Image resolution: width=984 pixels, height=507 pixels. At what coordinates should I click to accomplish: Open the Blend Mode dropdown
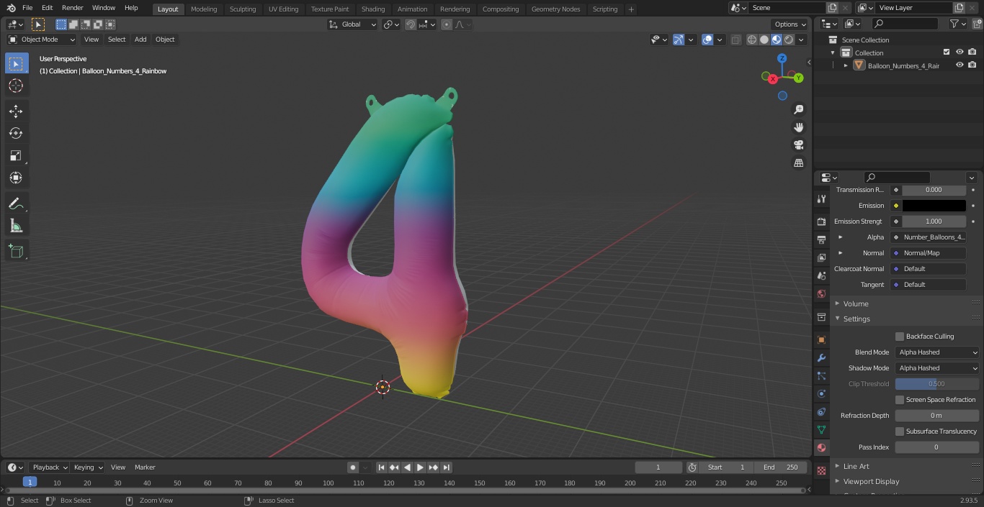pos(937,352)
